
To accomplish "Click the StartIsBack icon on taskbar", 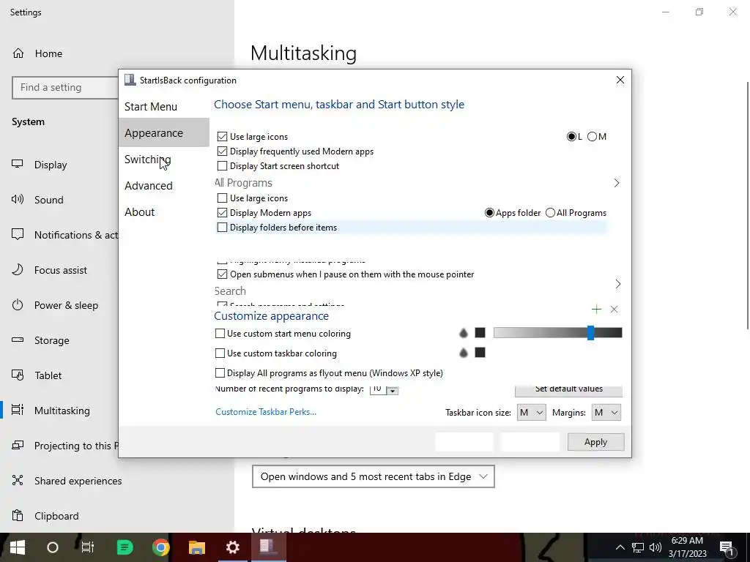I will (x=267, y=547).
